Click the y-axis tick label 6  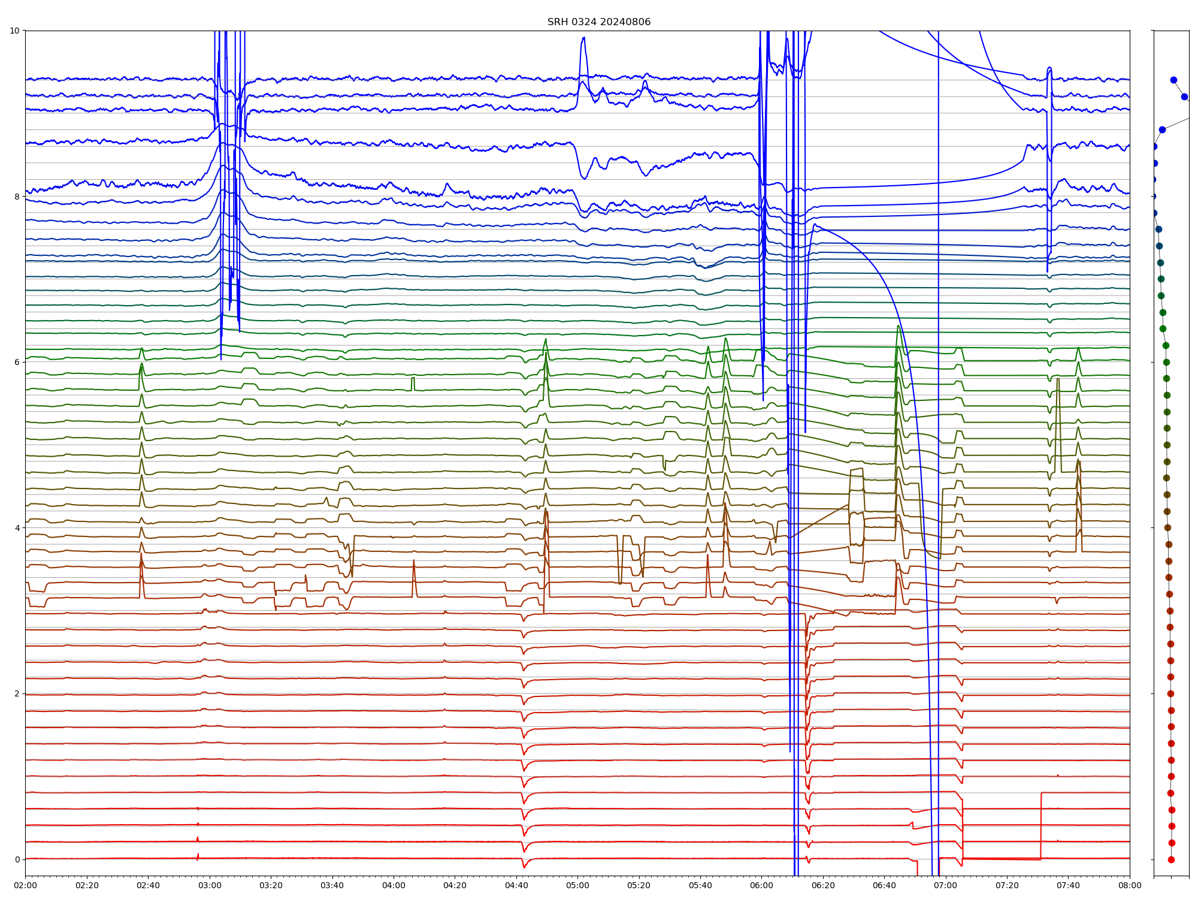(17, 362)
